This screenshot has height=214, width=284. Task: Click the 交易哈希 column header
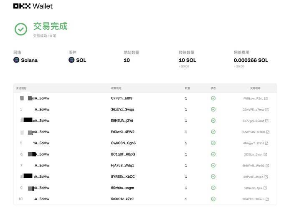255,88
